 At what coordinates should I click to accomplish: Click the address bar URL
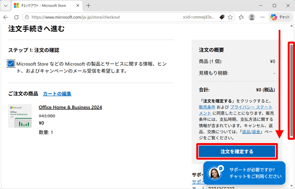point(76,17)
